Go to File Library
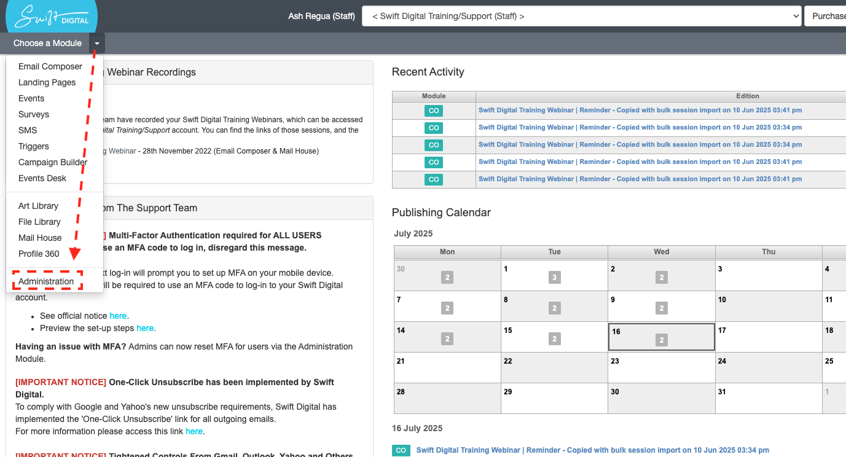 pyautogui.click(x=39, y=222)
